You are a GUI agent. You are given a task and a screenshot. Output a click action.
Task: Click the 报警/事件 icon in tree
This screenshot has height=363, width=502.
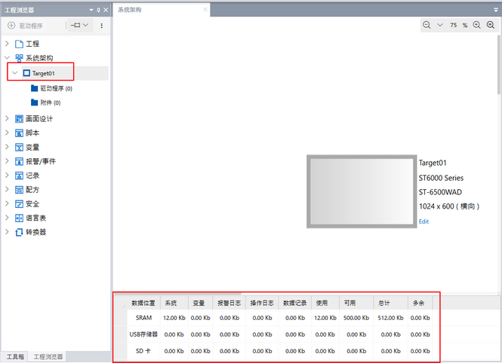[19, 161]
